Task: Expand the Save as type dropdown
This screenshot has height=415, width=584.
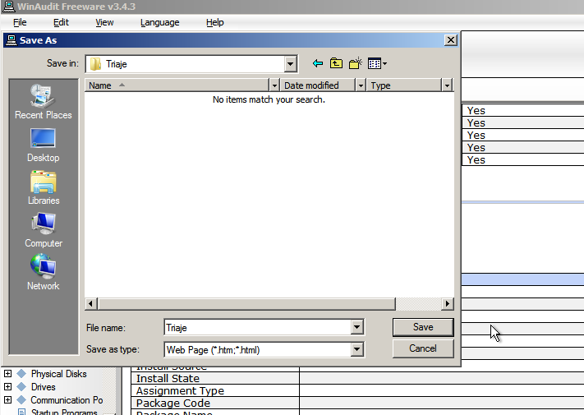Action: 356,349
